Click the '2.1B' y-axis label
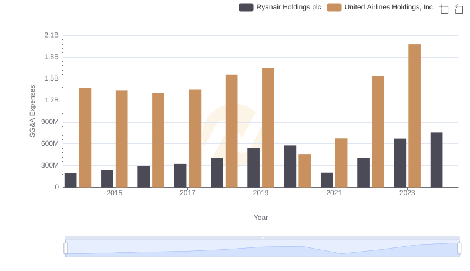Viewport: 470px width, 271px height. (x=52, y=35)
